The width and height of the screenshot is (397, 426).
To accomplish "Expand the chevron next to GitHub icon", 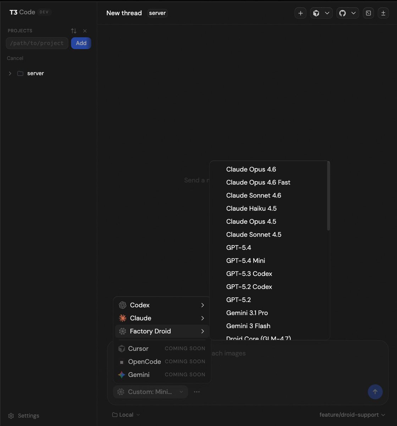I will point(354,13).
